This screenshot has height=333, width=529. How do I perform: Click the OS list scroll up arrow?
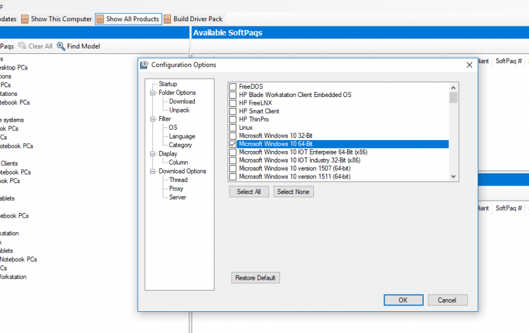(x=454, y=87)
